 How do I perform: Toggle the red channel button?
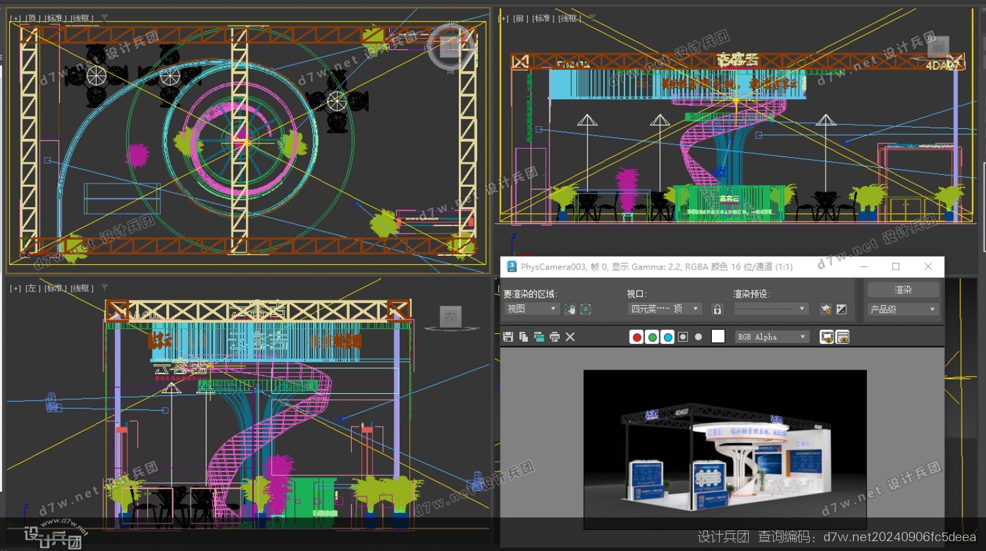pyautogui.click(x=636, y=337)
